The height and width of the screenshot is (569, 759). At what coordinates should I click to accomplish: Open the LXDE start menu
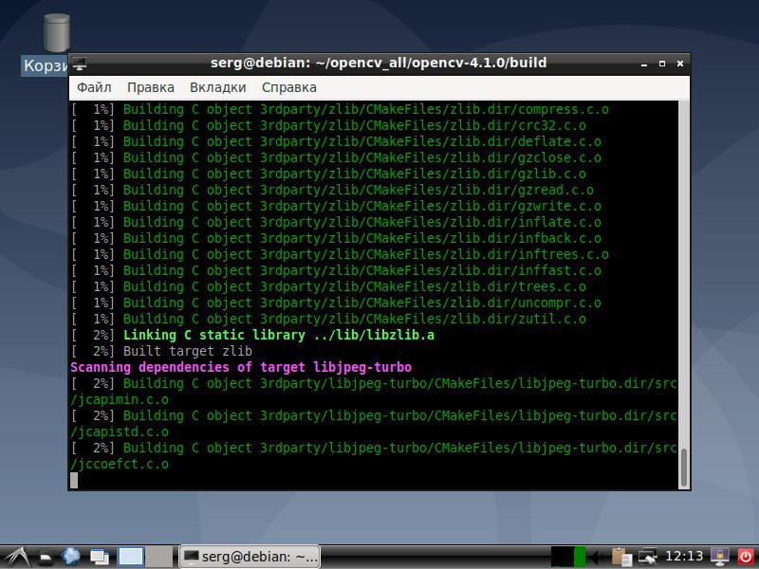(x=16, y=557)
